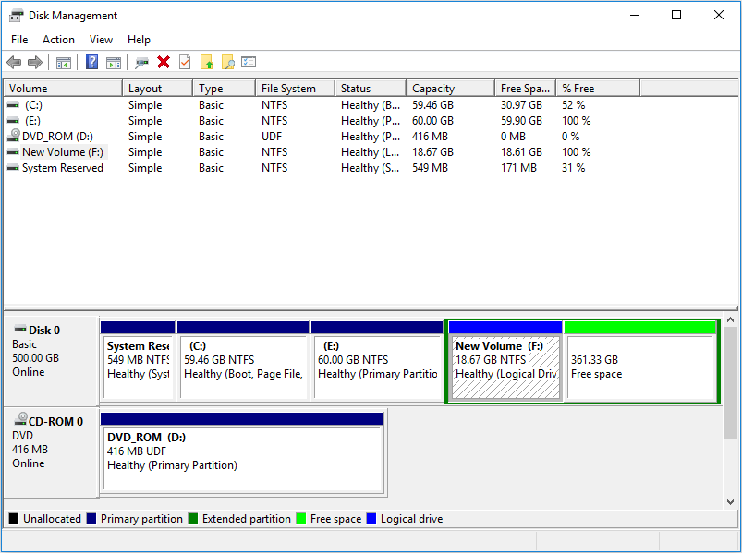Select the System Reserved partition block
Screen dimensions: 742x553
click(x=138, y=362)
